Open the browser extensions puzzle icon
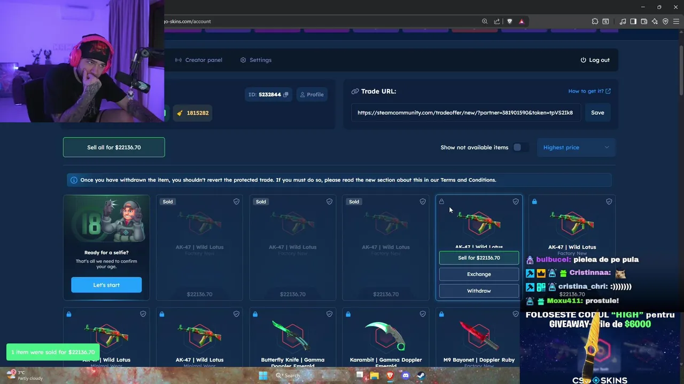The height and width of the screenshot is (384, 684). click(x=595, y=21)
